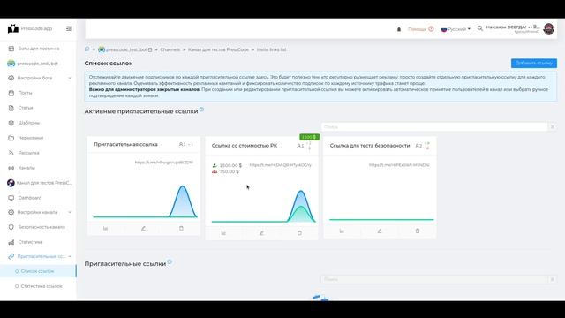Open the user profile avatar
565x318 pixels.
548,29
